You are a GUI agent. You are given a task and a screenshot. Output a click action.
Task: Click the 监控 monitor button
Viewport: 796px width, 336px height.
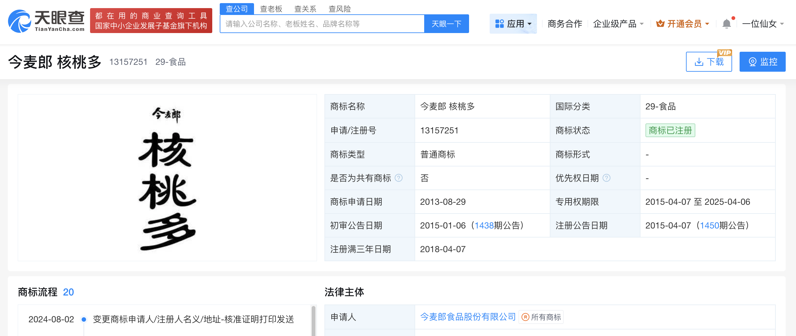pyautogui.click(x=763, y=62)
